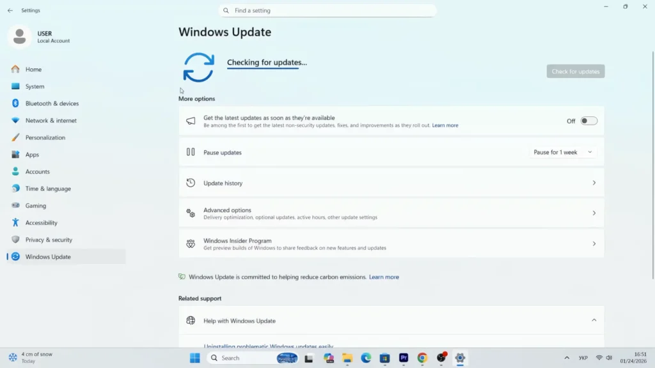Open Microsoft Store from the taskbar

[384, 358]
